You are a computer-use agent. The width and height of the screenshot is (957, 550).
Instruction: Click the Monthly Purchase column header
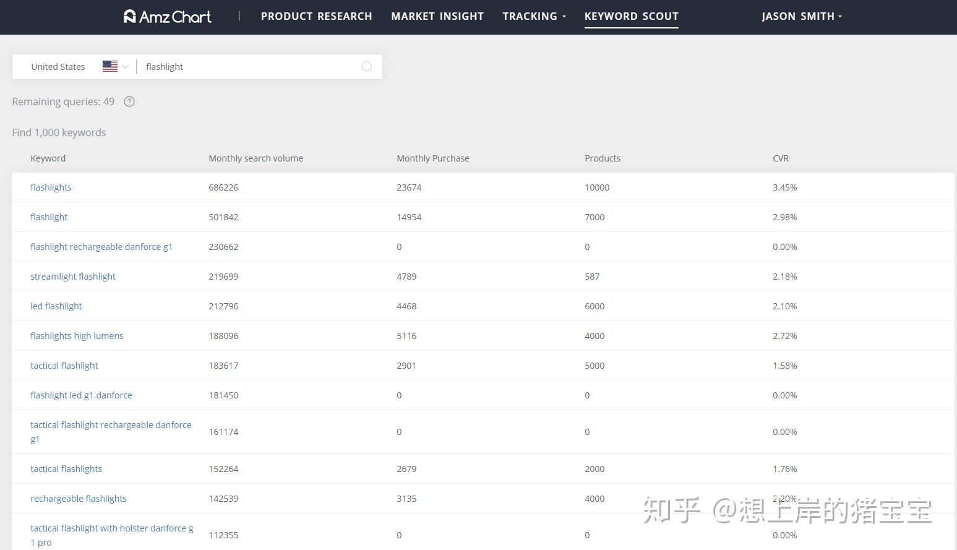(x=433, y=158)
